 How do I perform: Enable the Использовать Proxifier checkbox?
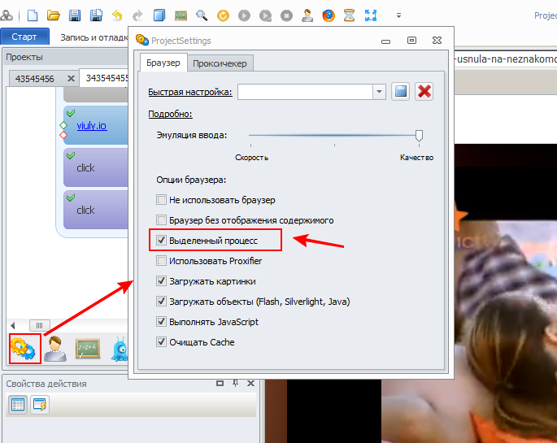(x=161, y=261)
